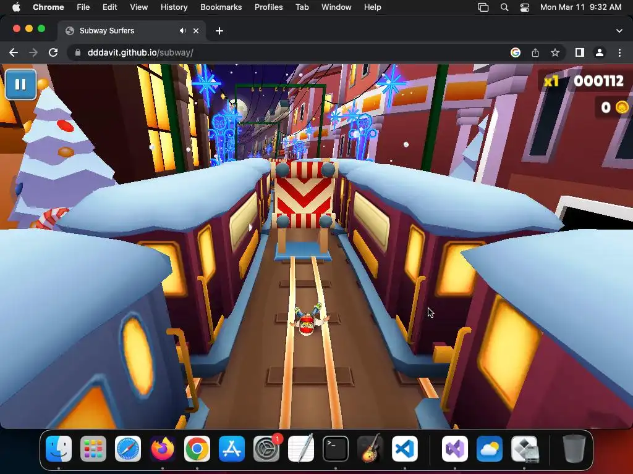Launch GarageBand from the Dock
This screenshot has width=633, height=474.
[370, 448]
